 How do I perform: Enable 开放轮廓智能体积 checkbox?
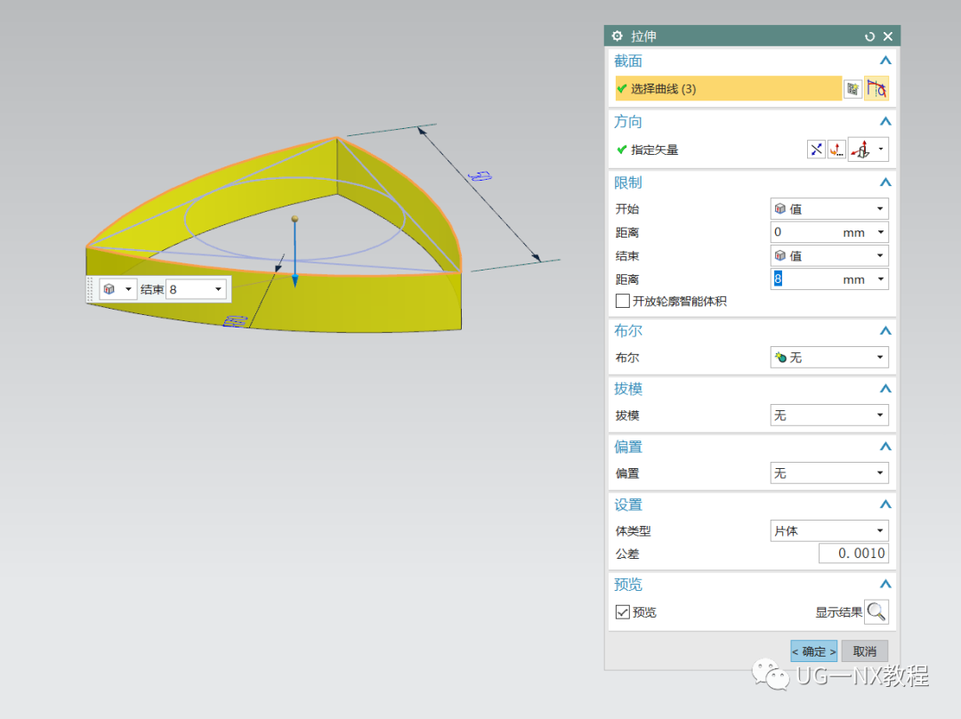tap(622, 301)
